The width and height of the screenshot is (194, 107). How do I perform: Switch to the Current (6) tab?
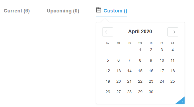click(x=17, y=11)
